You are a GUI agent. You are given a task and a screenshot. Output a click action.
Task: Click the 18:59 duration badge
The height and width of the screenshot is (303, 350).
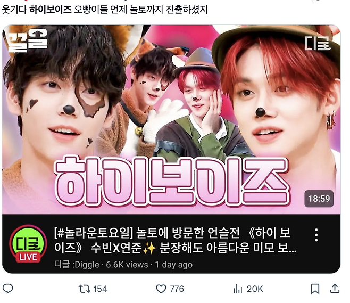pyautogui.click(x=319, y=199)
